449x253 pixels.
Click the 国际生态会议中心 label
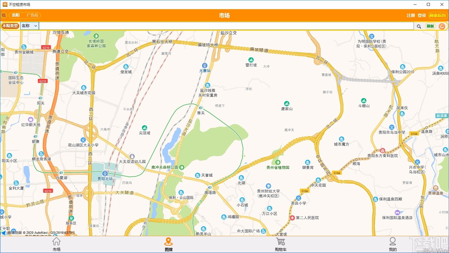pyautogui.click(x=16, y=80)
